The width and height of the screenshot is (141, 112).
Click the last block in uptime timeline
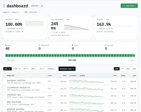click(134, 55)
